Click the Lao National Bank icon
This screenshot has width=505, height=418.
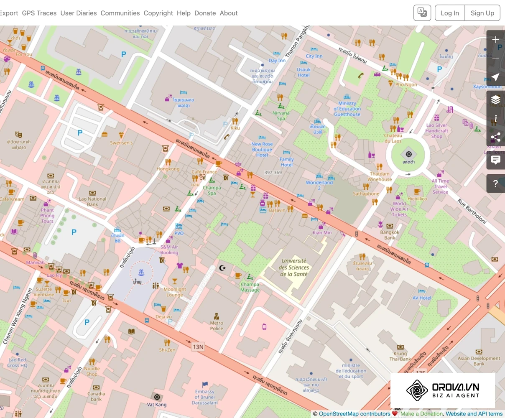(x=92, y=193)
